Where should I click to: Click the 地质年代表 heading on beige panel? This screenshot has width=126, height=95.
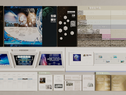[94, 8]
